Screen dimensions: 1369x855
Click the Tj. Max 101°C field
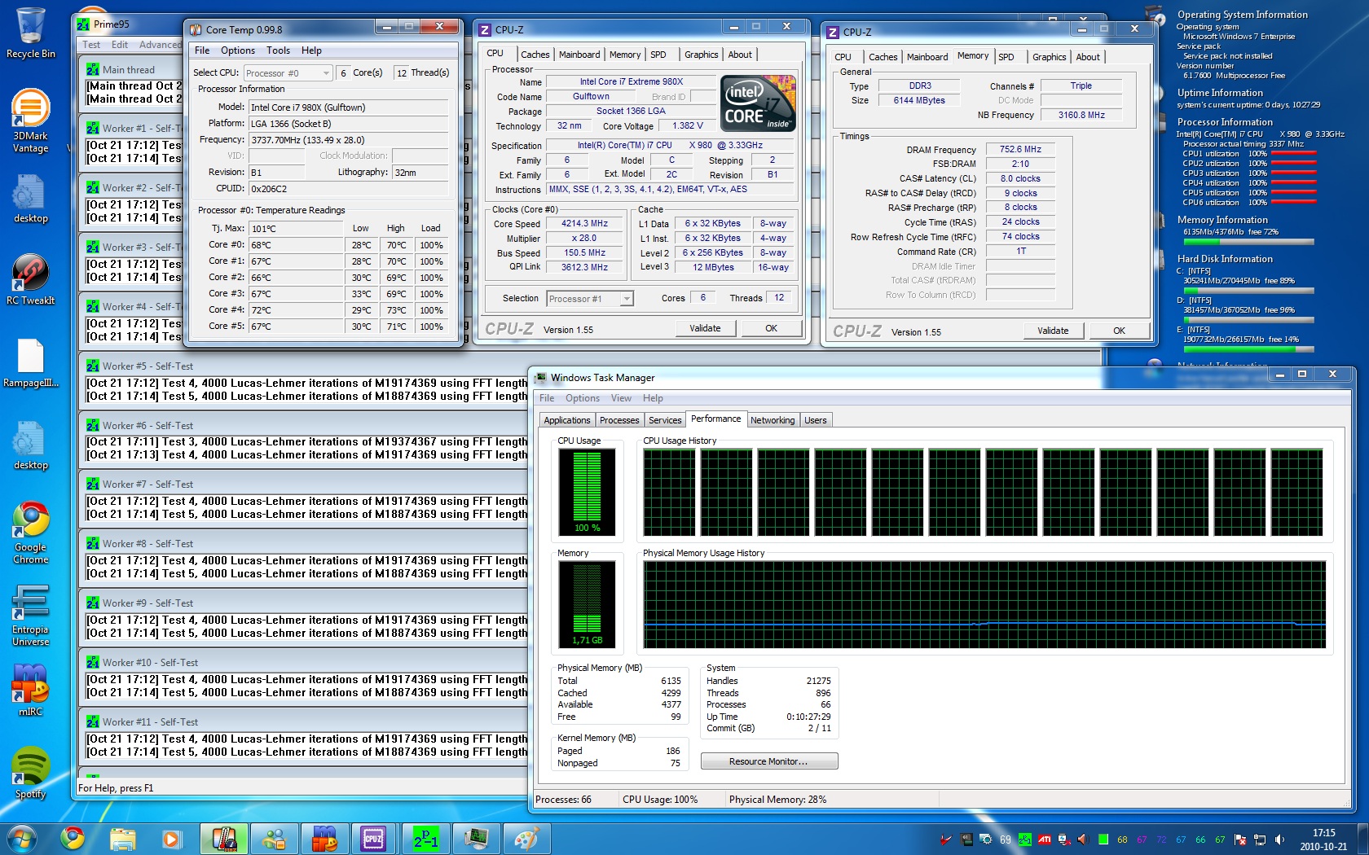[x=296, y=229]
